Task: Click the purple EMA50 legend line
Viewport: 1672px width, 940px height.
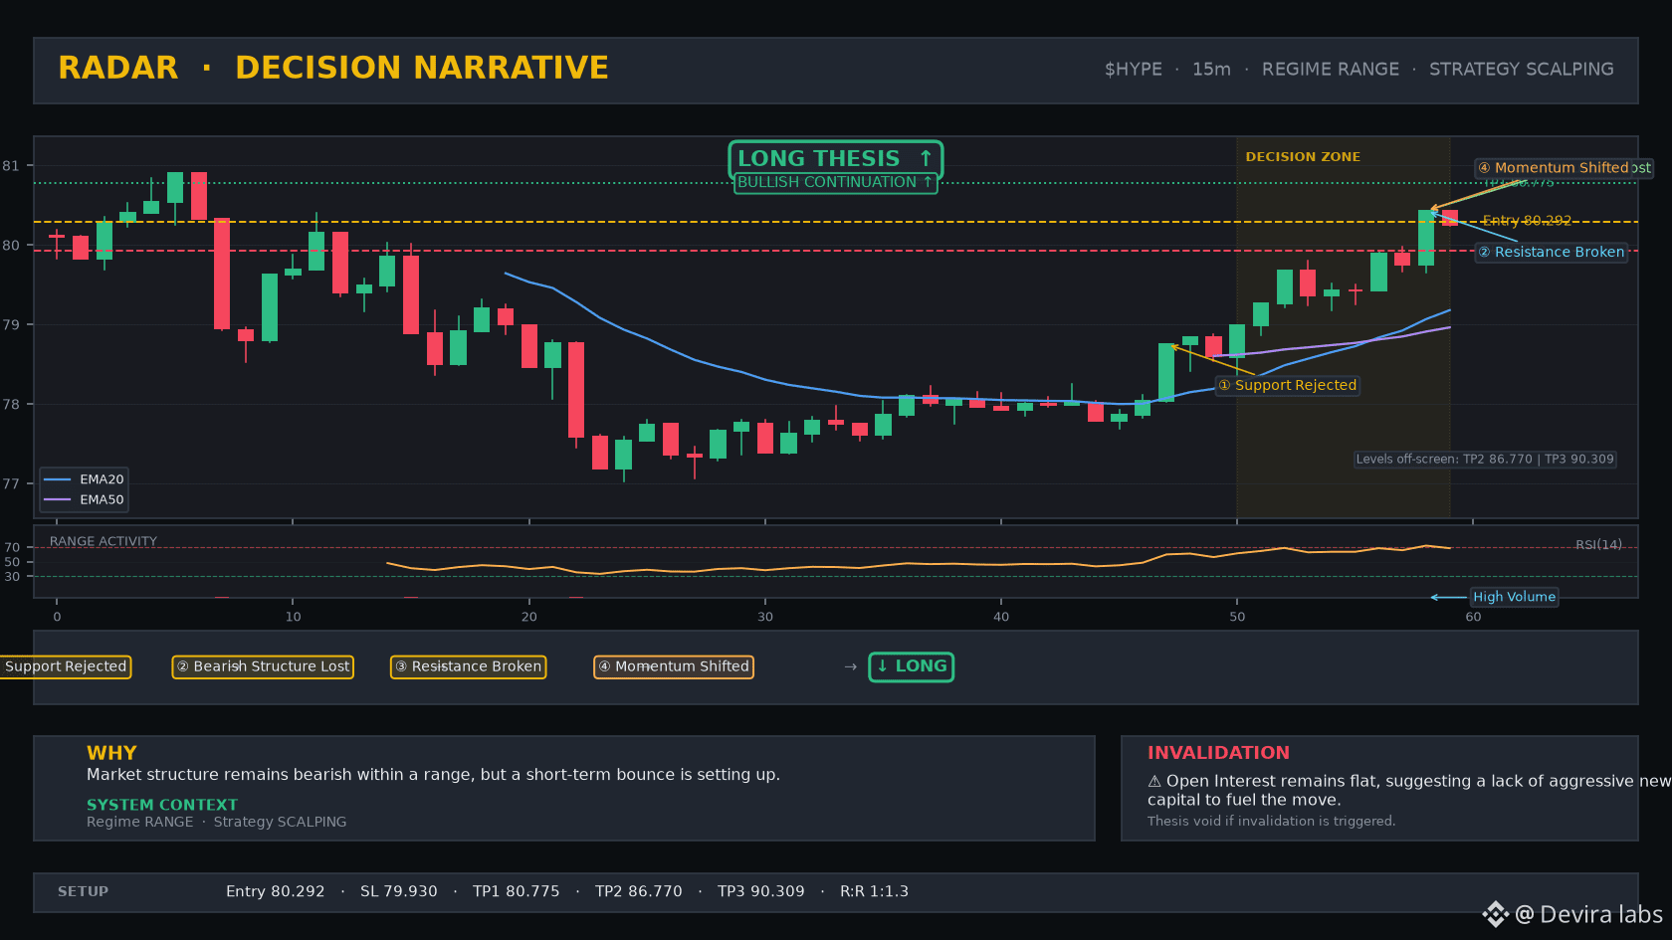Action: 58,500
